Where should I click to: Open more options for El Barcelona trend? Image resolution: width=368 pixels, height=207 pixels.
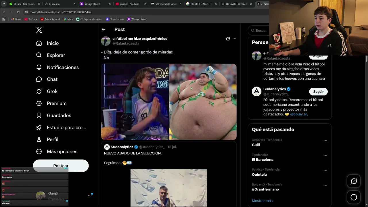click(x=325, y=156)
